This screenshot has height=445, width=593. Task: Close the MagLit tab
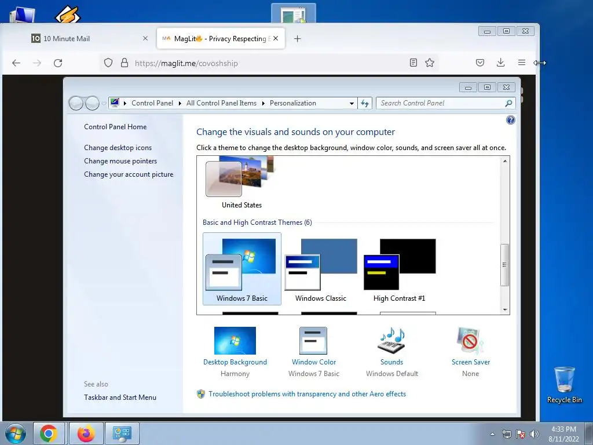[x=276, y=38]
